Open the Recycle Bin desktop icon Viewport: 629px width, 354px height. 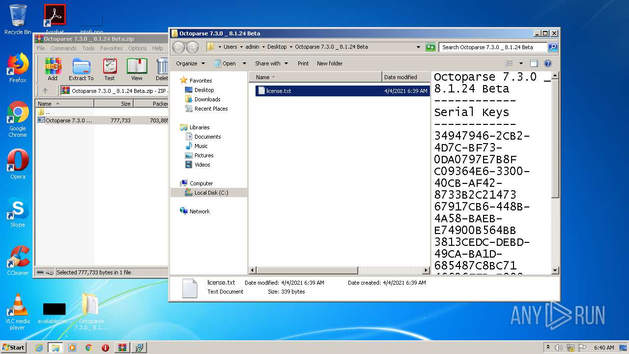click(x=18, y=20)
